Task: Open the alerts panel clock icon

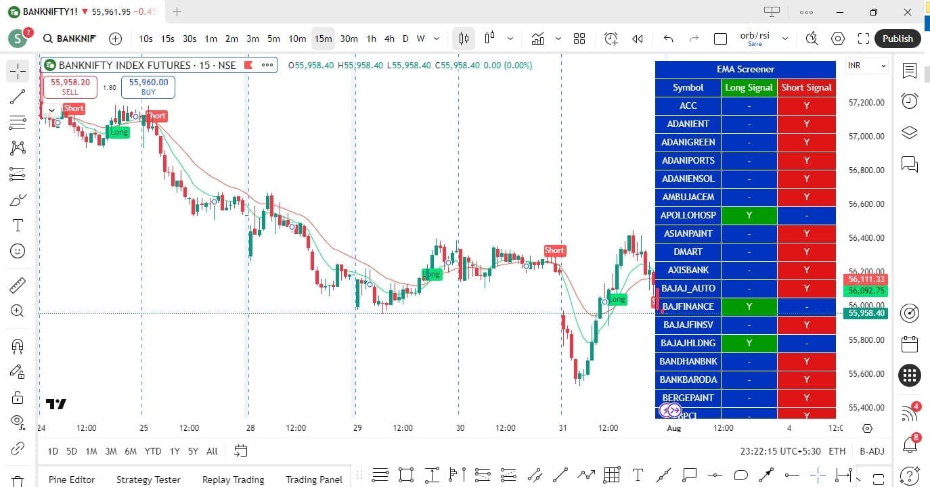Action: [910, 101]
